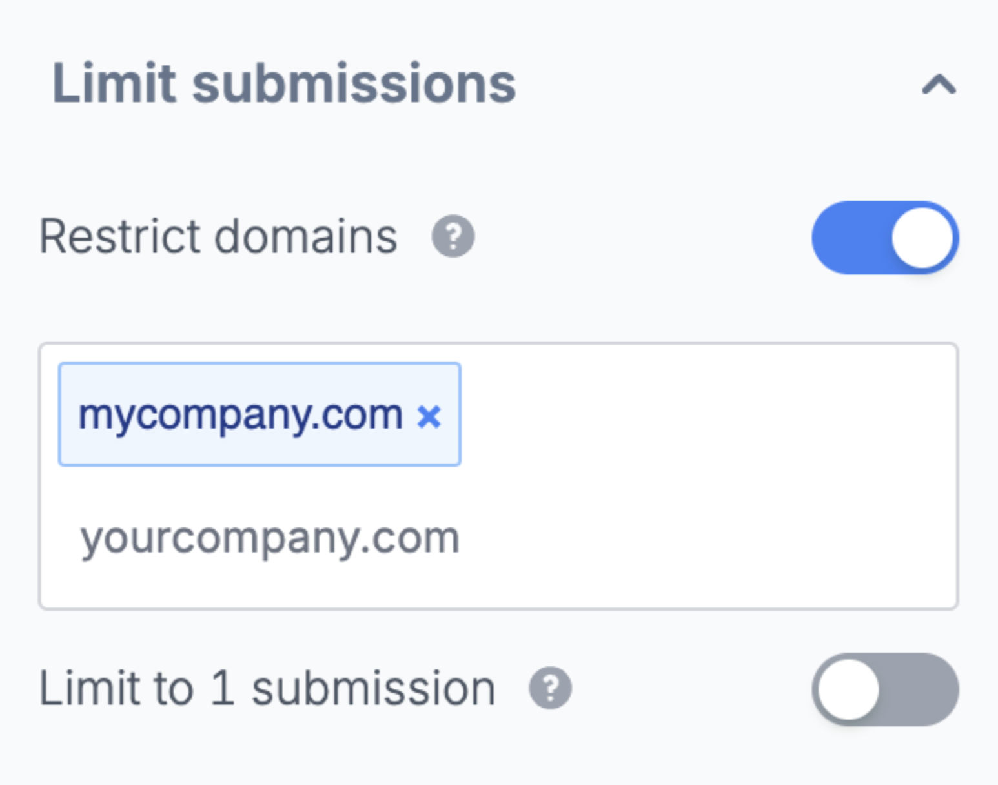This screenshot has height=785, width=998.
Task: Click the upward arrow beside Limit submissions
Action: coord(939,85)
